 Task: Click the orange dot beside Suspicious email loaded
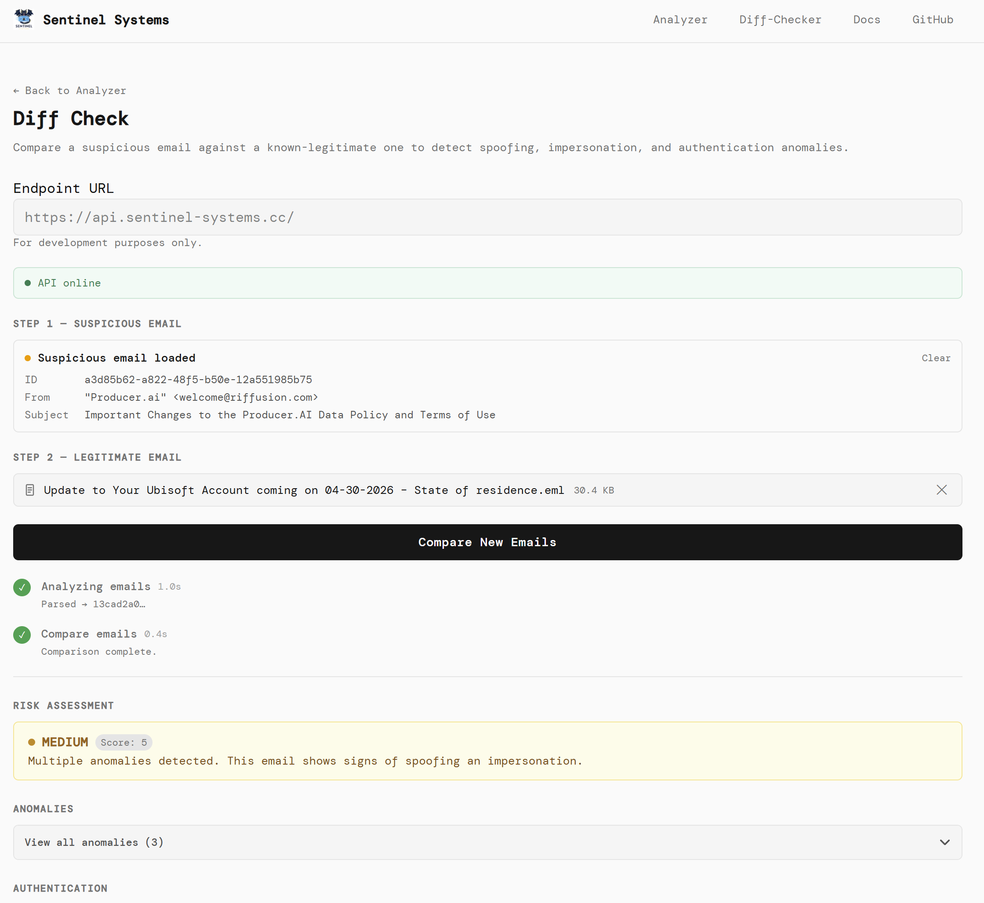[x=28, y=358]
